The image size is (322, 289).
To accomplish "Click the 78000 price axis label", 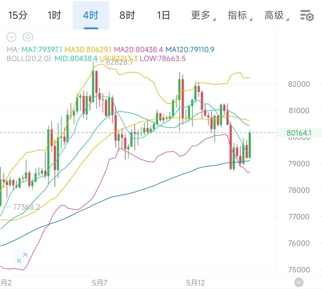I will 299,190.
